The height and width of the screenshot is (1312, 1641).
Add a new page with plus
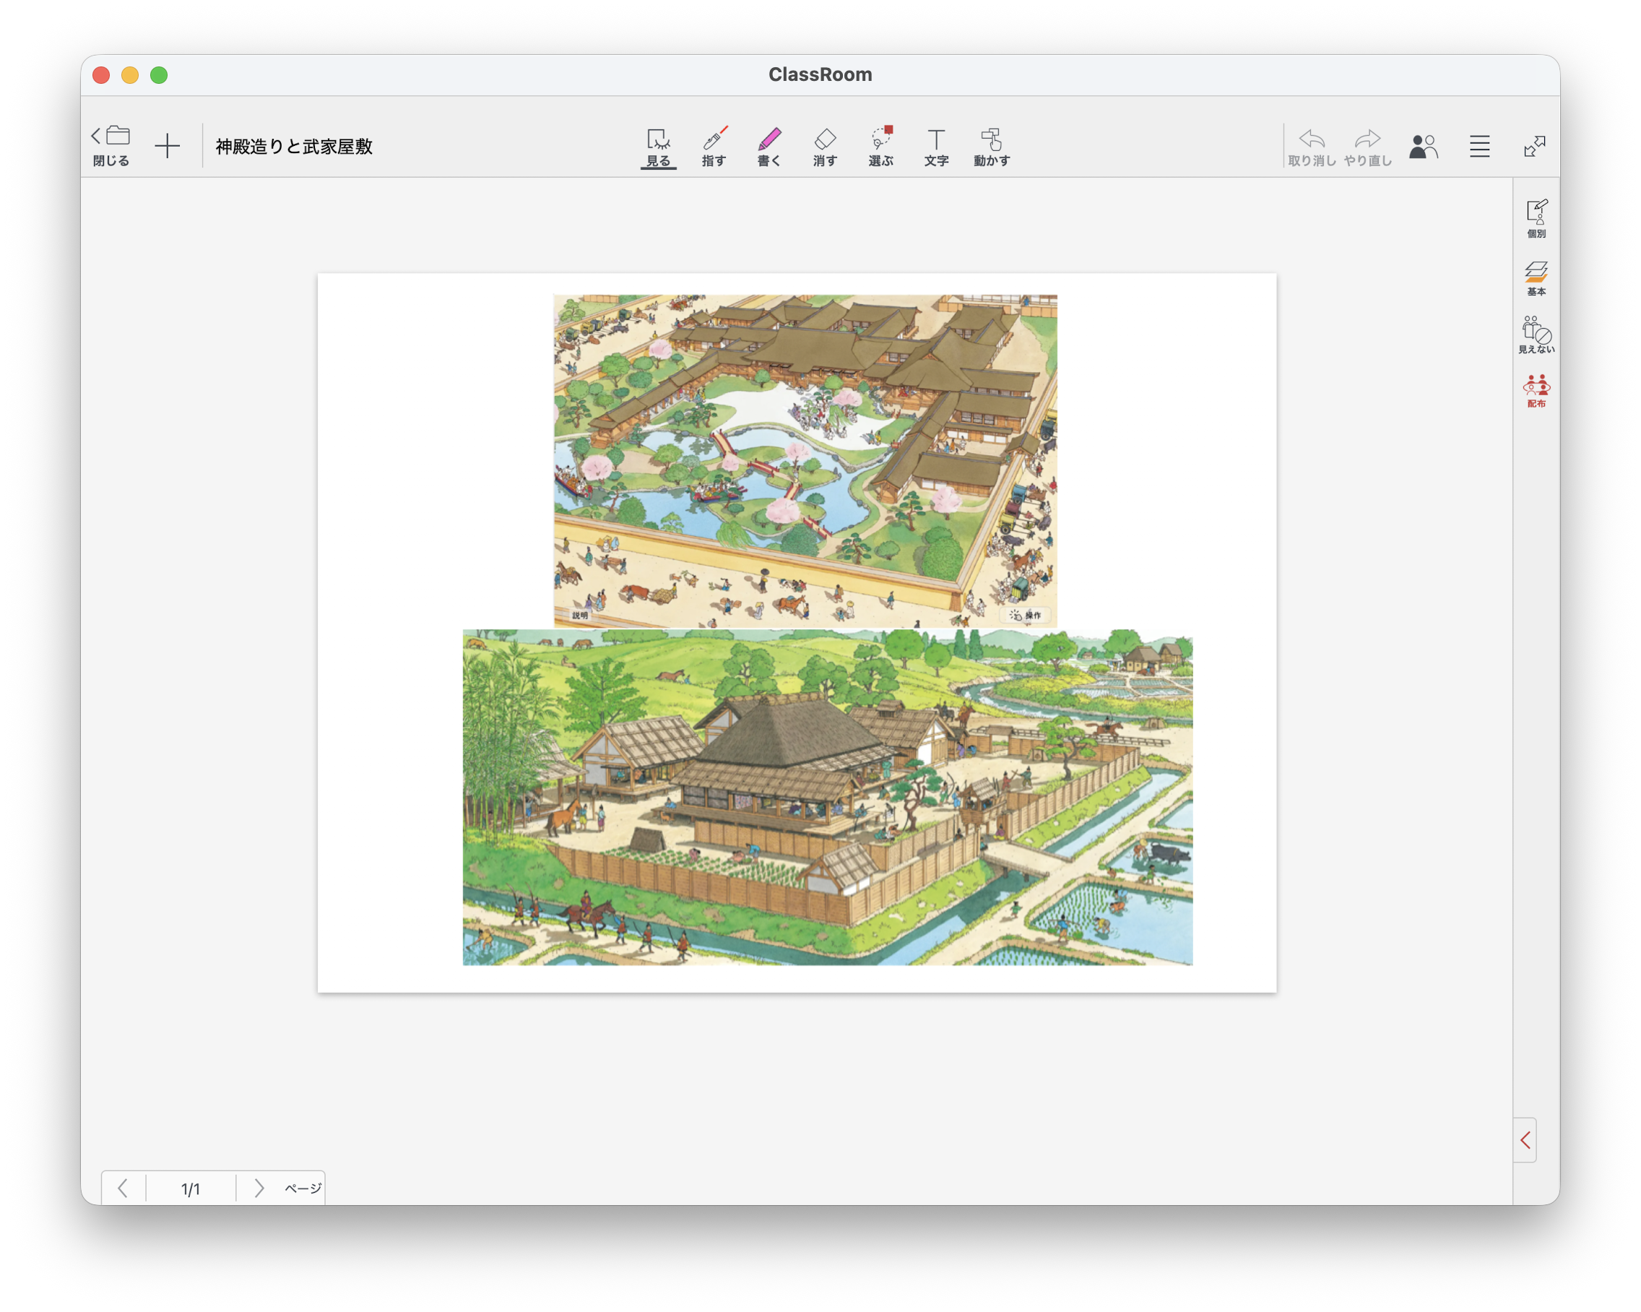(168, 145)
